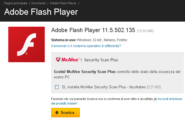Click the red McAfee wordmark
The image size is (185, 119).
[x=70, y=60]
